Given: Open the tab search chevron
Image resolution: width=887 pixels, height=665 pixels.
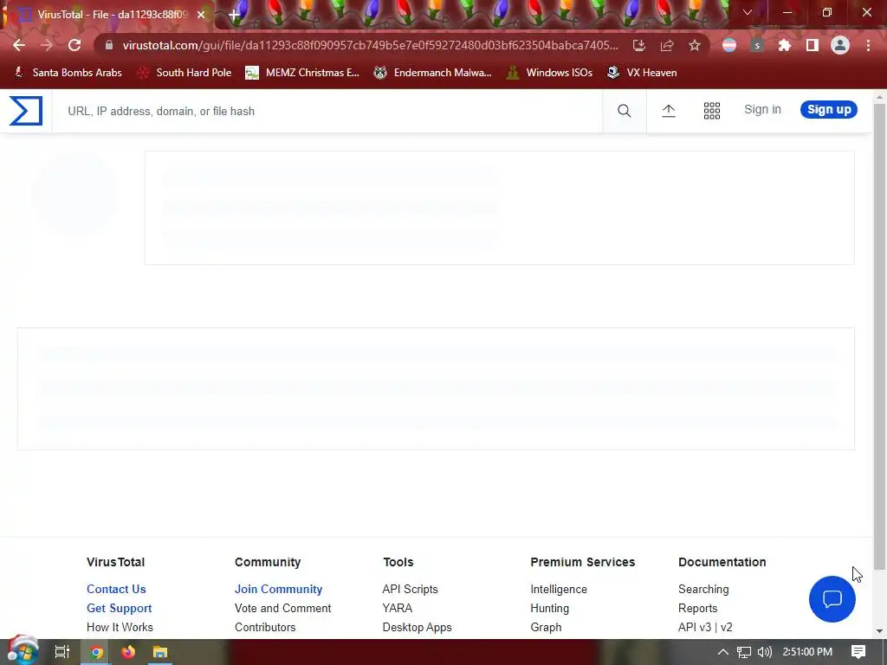Looking at the screenshot, I should click(x=748, y=12).
